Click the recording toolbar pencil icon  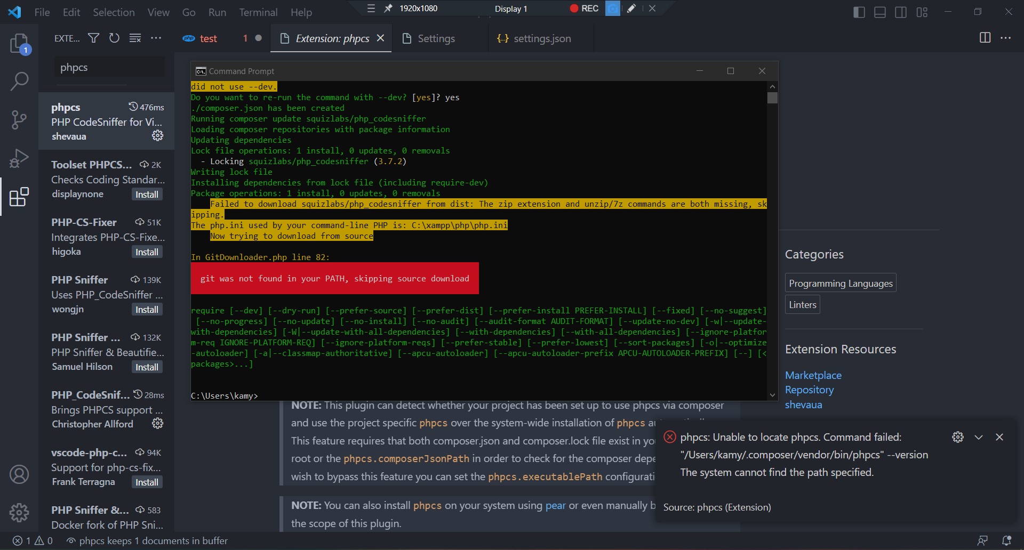(x=631, y=8)
